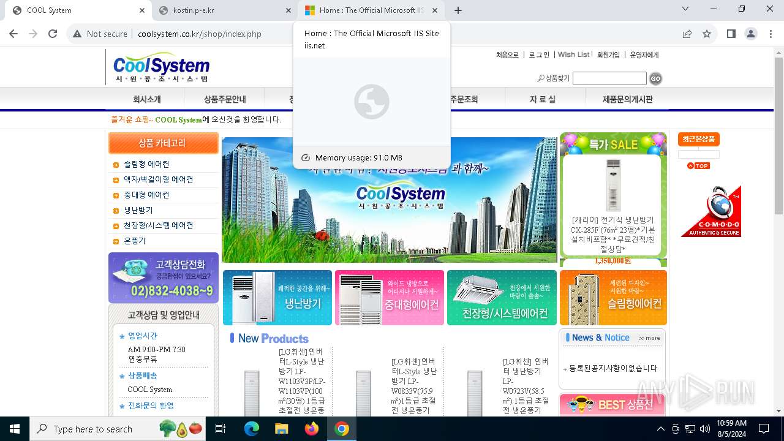
Task: Open the Windows Start menu
Action: click(15, 429)
